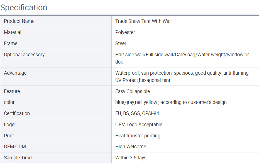Click the Easy Collapsible value

133,91
